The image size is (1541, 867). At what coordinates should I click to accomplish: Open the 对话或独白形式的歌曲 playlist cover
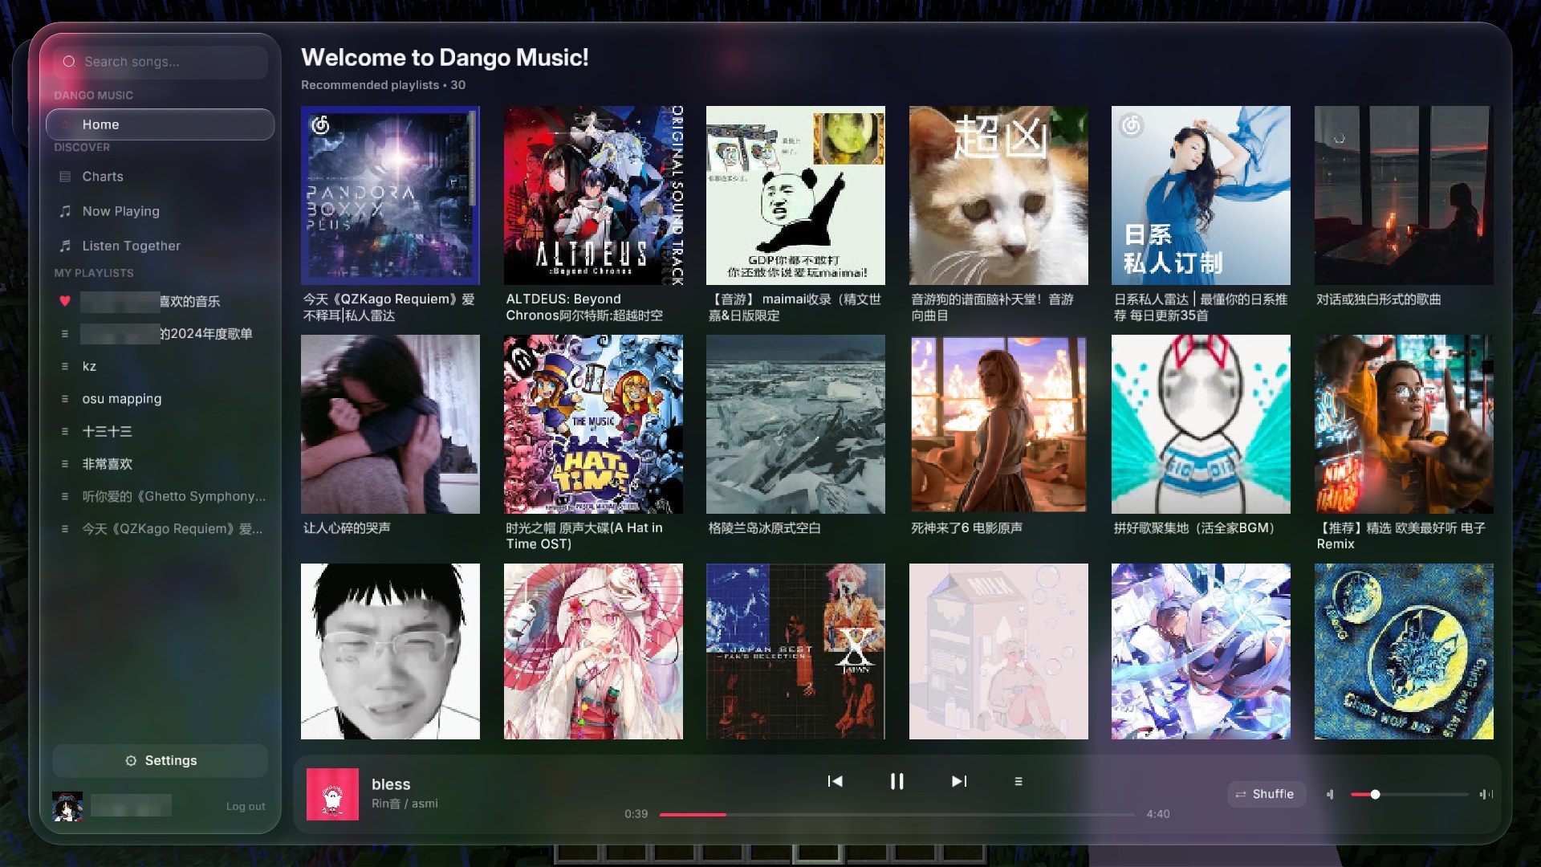coord(1404,195)
